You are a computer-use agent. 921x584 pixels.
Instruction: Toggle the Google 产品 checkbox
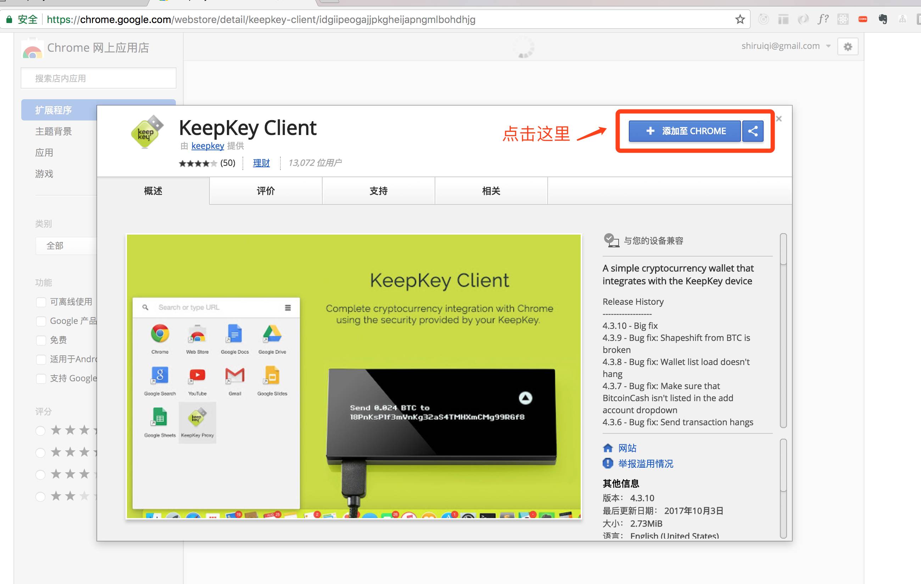pyautogui.click(x=41, y=321)
